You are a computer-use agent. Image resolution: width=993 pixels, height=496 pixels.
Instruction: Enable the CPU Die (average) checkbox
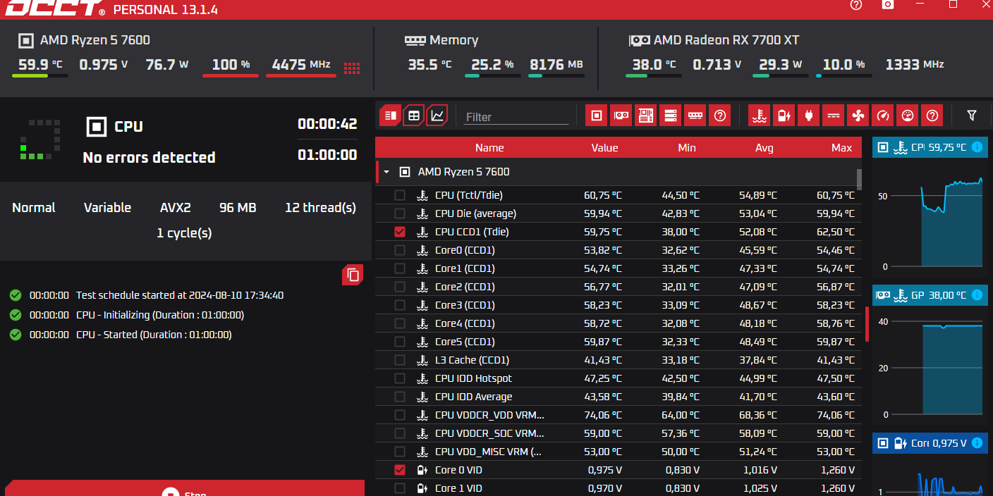[400, 213]
